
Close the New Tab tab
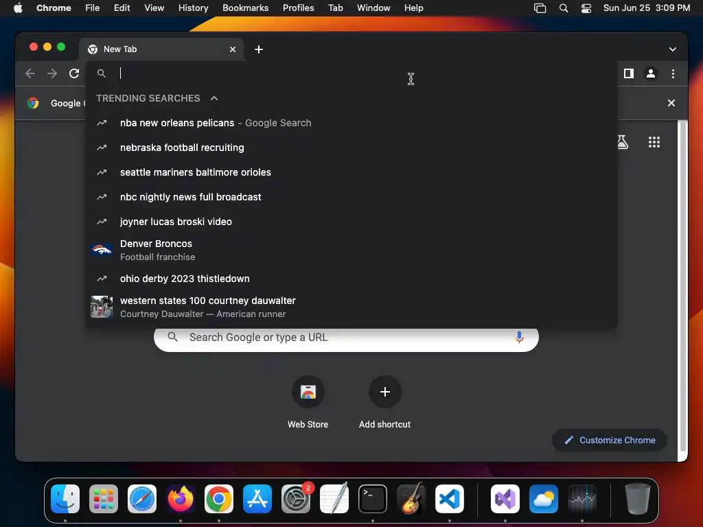[x=233, y=49]
